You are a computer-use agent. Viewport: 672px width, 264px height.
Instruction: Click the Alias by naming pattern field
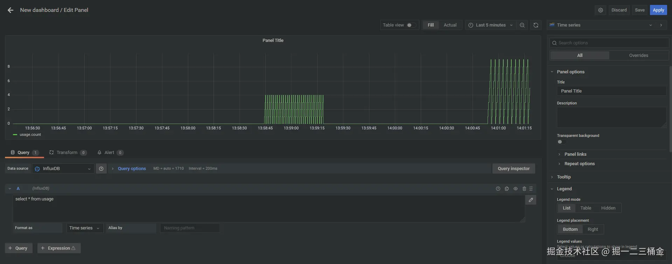coord(190,228)
